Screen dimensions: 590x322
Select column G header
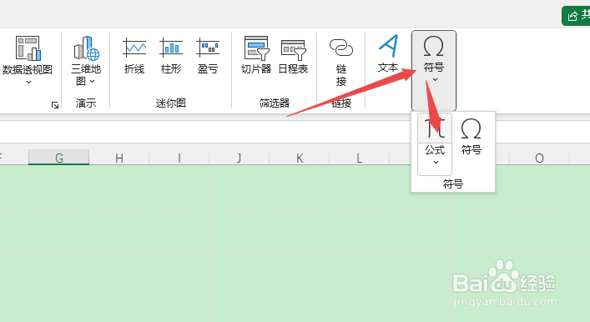(x=59, y=158)
